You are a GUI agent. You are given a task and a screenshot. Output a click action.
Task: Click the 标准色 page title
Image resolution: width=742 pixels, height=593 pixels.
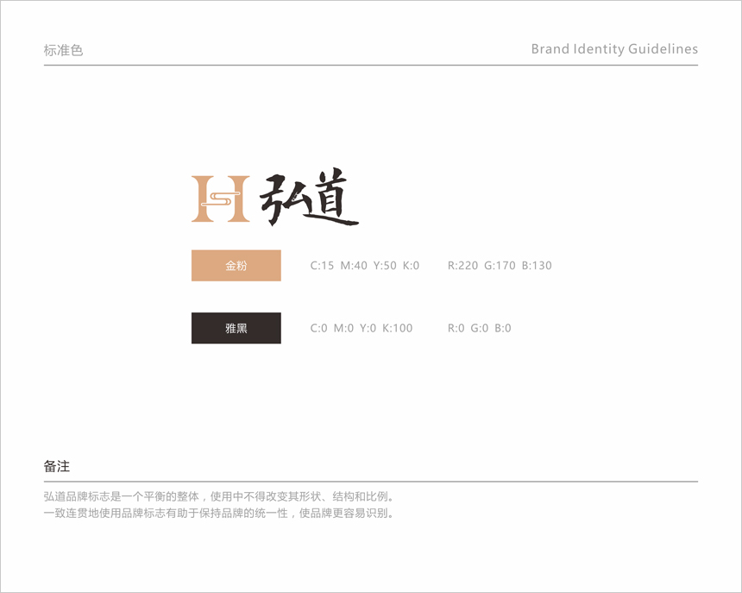pos(63,50)
